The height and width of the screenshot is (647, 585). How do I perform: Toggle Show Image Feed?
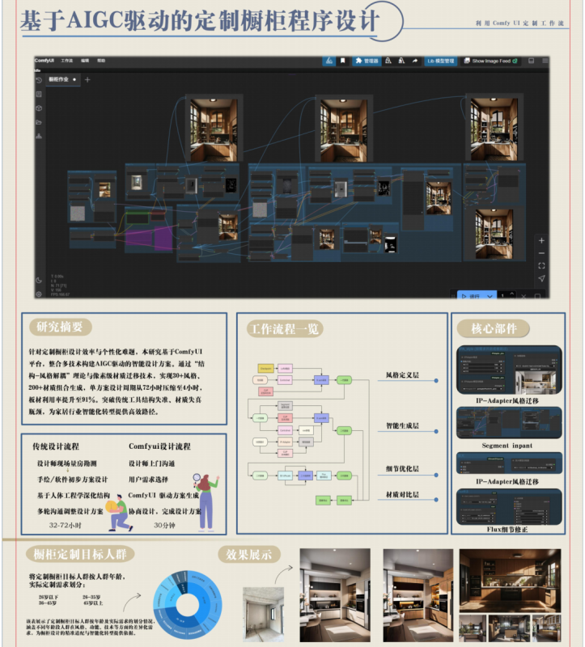click(490, 61)
